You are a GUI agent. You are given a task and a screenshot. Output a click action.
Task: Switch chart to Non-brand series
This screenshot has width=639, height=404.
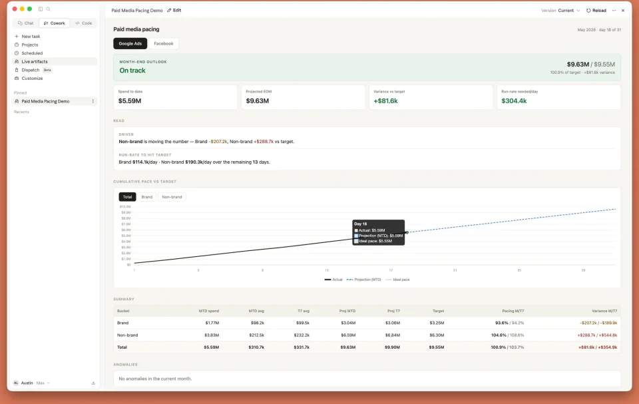(x=172, y=197)
